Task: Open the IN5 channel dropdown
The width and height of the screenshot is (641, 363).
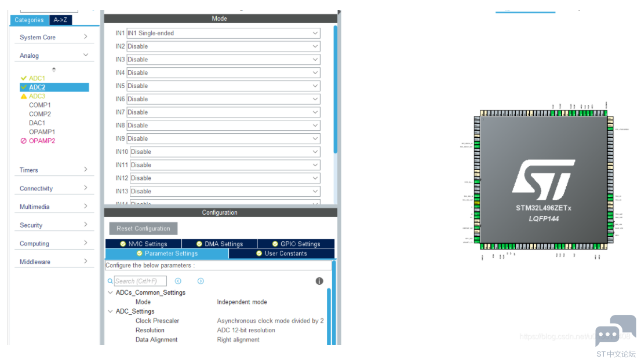Action: point(223,86)
